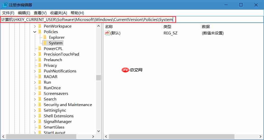Click tree pane horizontal scroll right arrow

tap(93, 136)
